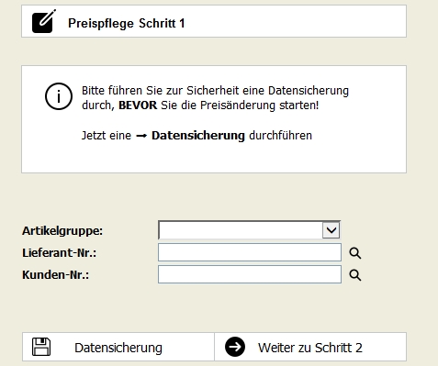Click the Artikelgruppe label

click(62, 230)
